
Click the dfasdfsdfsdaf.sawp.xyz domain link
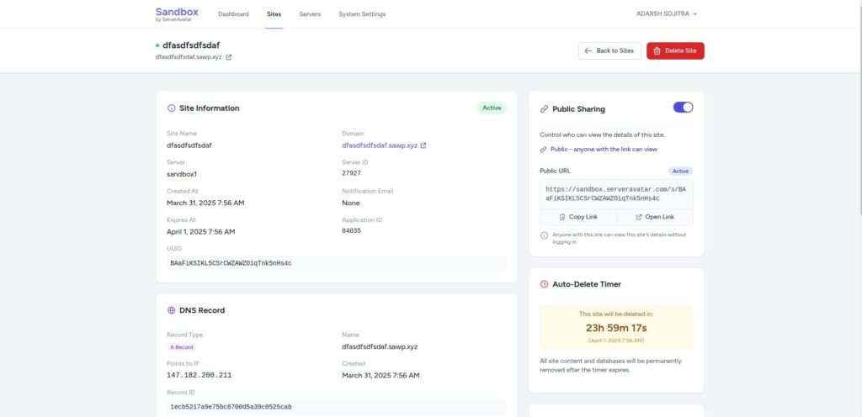(x=379, y=145)
